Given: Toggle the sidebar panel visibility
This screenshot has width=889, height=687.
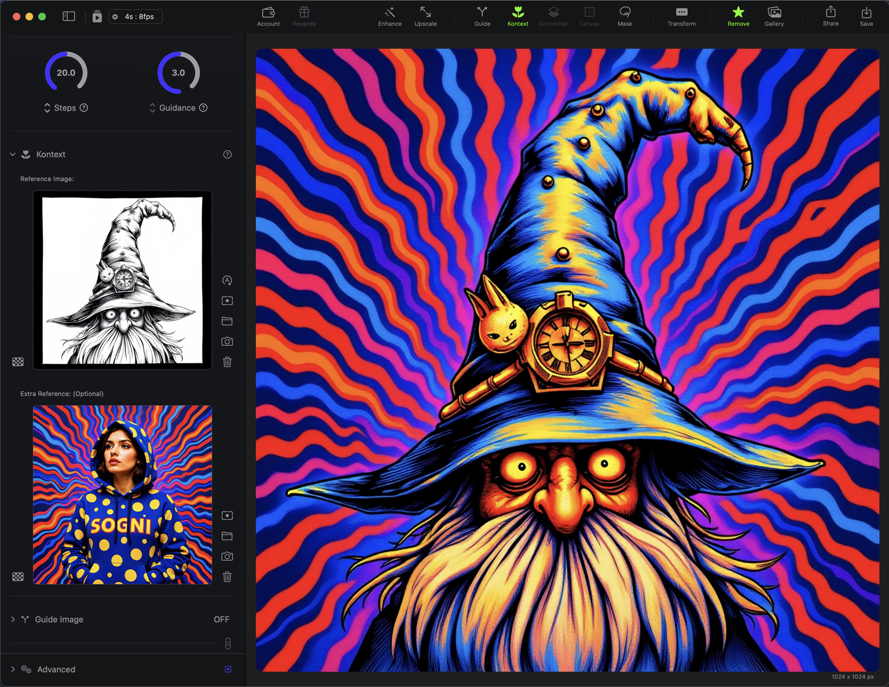Looking at the screenshot, I should click(x=69, y=17).
